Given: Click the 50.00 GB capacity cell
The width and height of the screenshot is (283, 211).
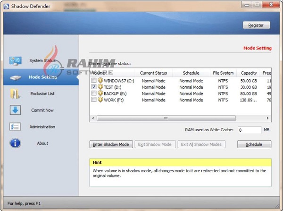Looking at the screenshot, I should click(x=249, y=81).
